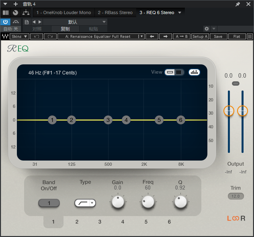254x237 pixels.
Task: Load previous Waves preset left arrow
Action: [152, 36]
